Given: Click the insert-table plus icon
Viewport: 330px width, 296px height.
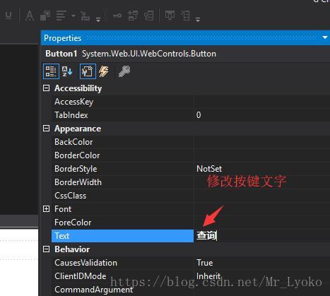Looking at the screenshot, I should (133, 16).
